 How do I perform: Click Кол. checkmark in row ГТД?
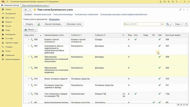(135, 94)
